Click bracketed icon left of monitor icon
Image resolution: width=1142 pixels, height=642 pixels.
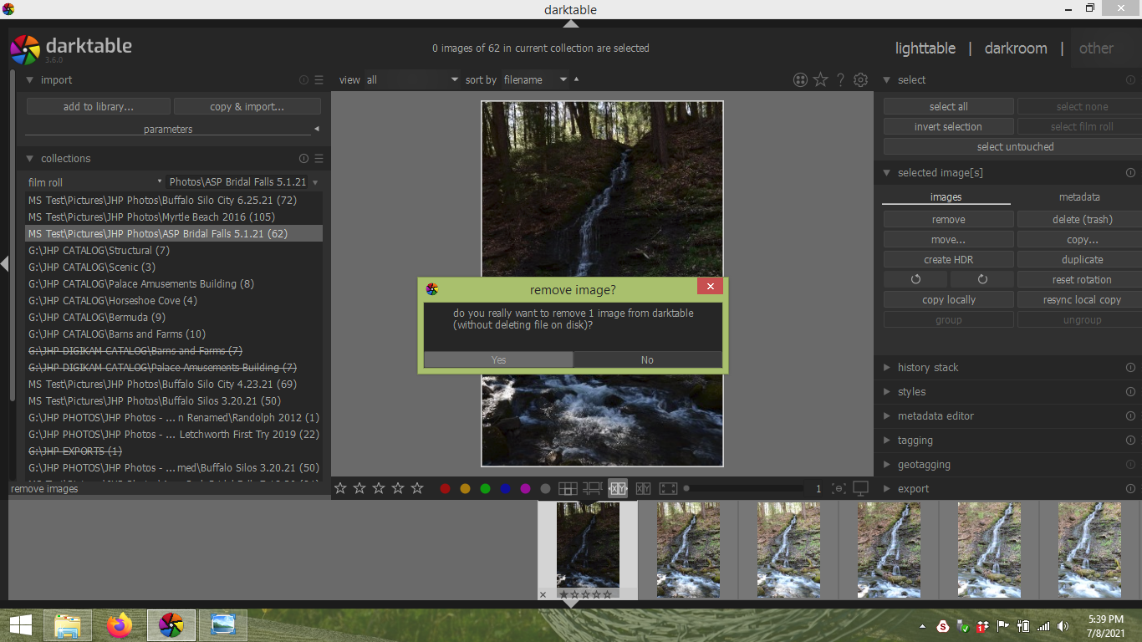point(839,489)
